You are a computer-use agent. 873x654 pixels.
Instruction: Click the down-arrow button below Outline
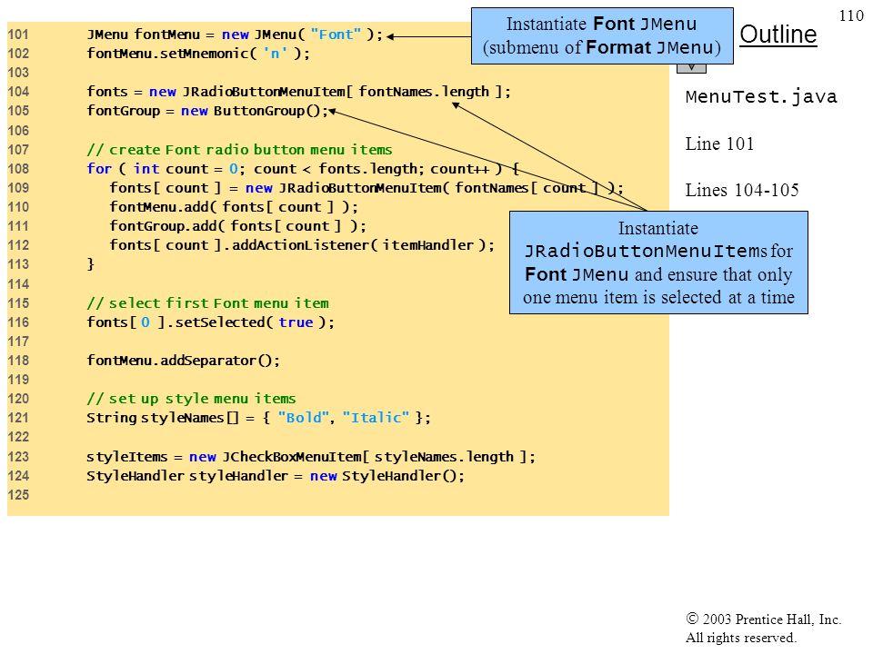pyautogui.click(x=691, y=68)
